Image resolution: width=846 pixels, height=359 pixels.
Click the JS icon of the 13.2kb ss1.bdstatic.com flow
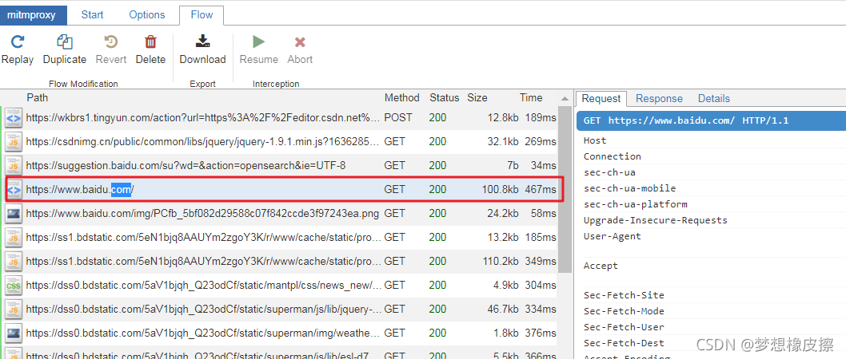pos(14,238)
